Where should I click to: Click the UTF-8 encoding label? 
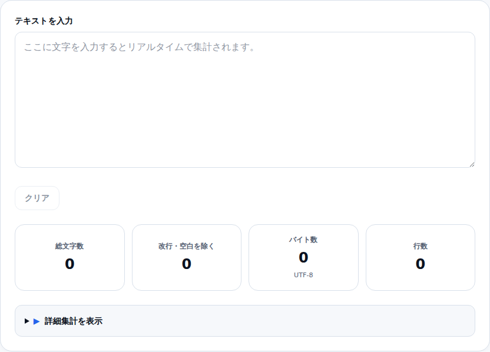point(303,275)
